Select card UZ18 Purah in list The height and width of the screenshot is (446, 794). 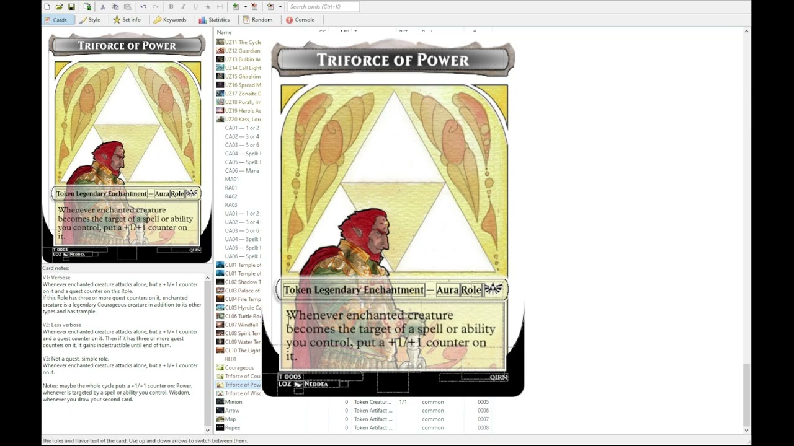239,102
